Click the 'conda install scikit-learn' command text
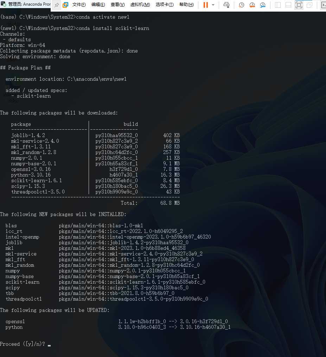The image size is (326, 357). (113, 28)
